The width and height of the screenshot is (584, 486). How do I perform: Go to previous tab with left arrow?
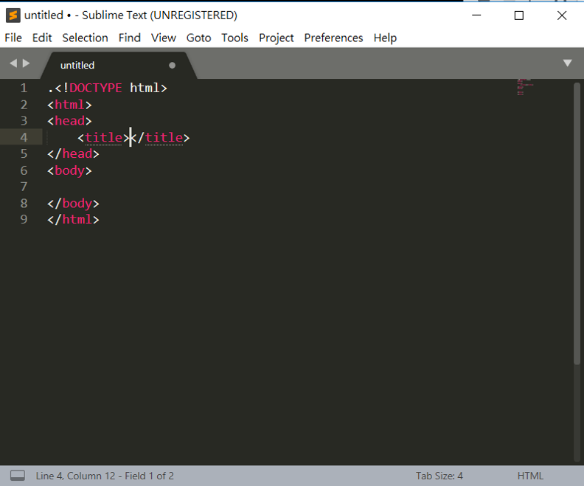point(13,63)
